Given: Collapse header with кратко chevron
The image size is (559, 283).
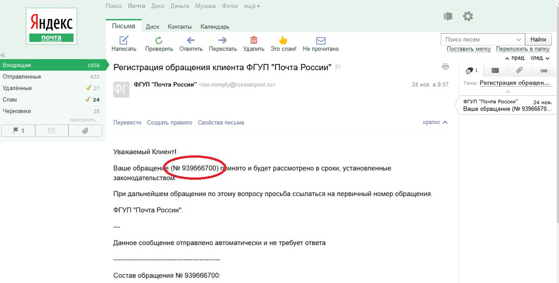Looking at the screenshot, I should 435,122.
